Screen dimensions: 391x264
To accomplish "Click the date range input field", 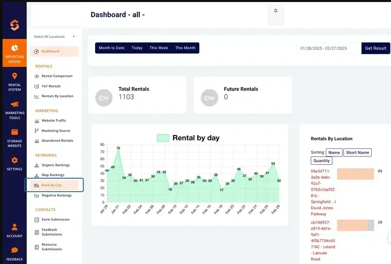I will point(329,49).
